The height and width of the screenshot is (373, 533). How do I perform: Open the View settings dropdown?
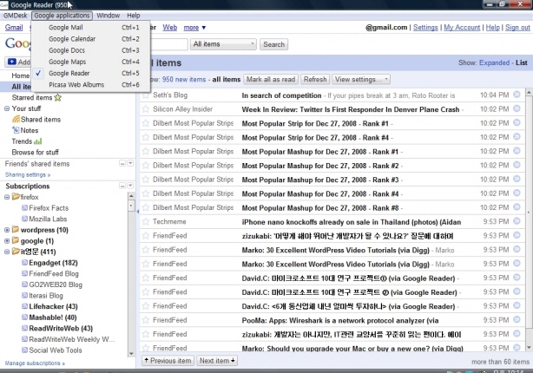(x=361, y=80)
